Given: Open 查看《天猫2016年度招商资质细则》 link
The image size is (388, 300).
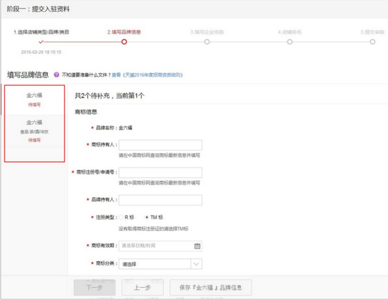Looking at the screenshot, I should click(147, 75).
